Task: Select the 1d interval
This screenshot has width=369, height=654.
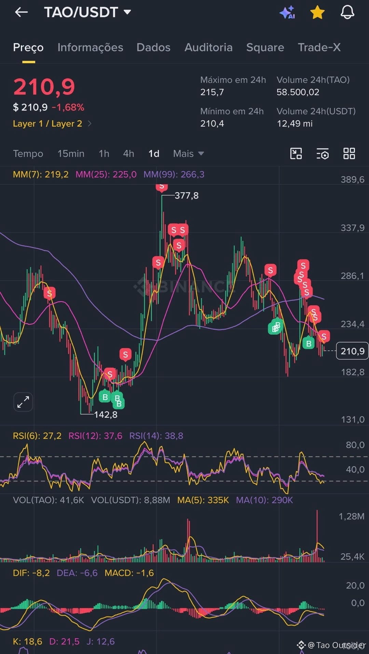Action: click(154, 154)
